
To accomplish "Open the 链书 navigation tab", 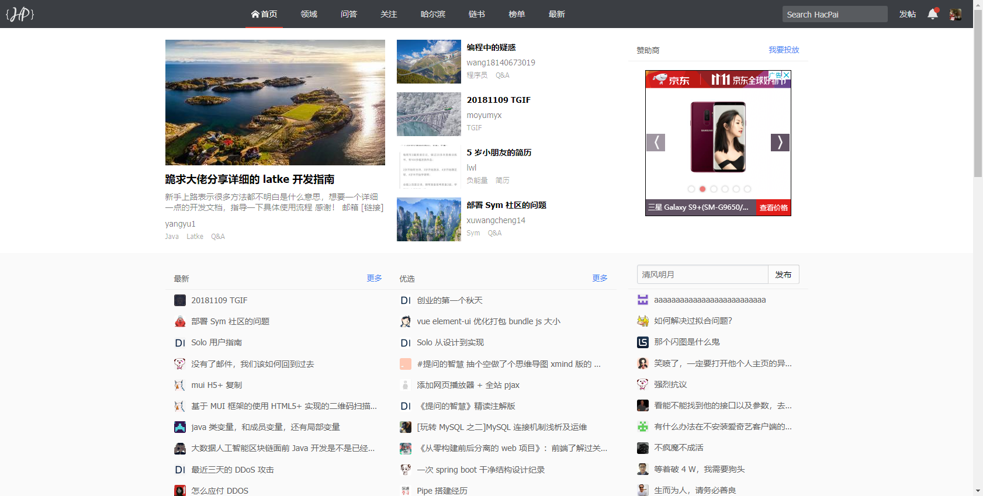I will [x=477, y=14].
